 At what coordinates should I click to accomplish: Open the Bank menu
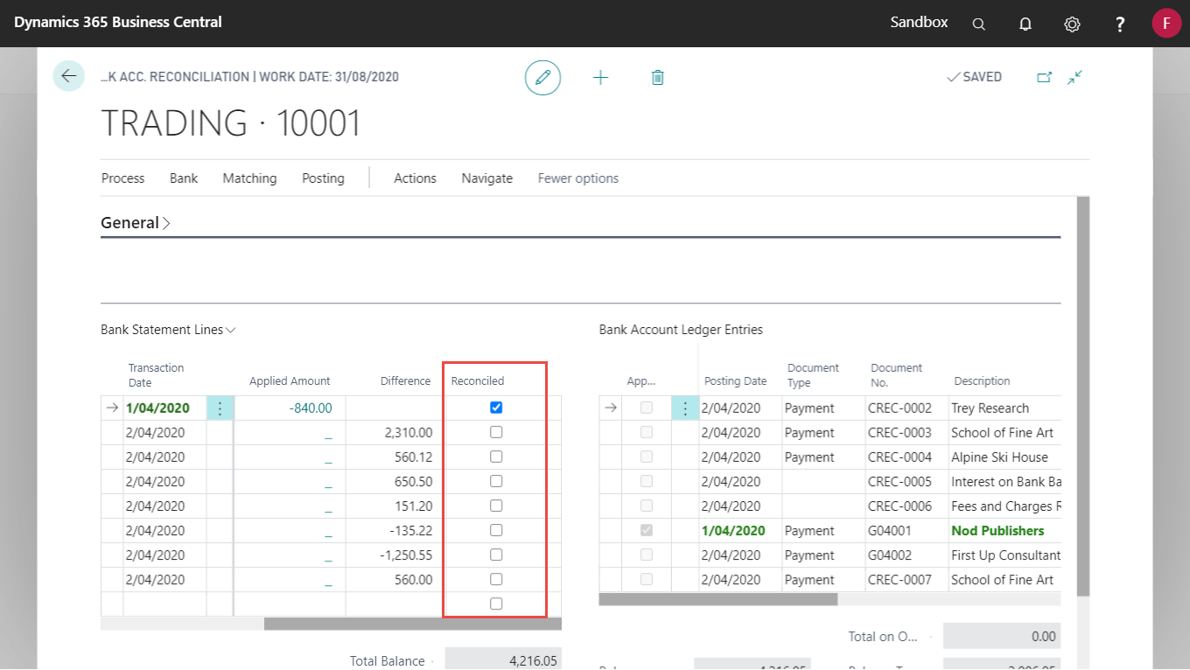pos(184,178)
